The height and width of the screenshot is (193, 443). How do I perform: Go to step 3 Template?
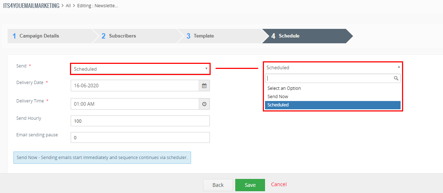click(203, 36)
